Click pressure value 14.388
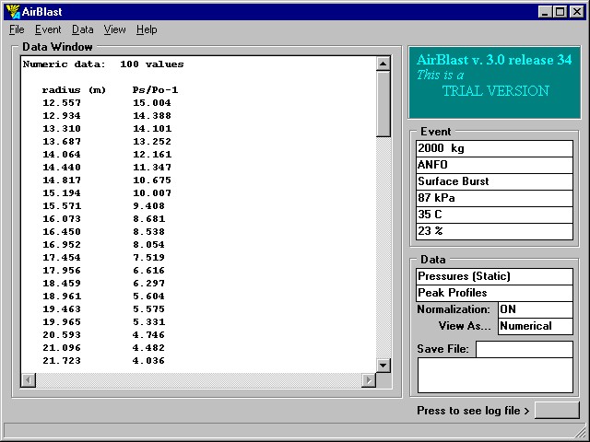 click(152, 116)
